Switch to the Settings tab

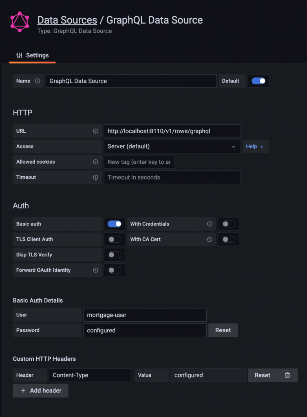[x=32, y=55]
